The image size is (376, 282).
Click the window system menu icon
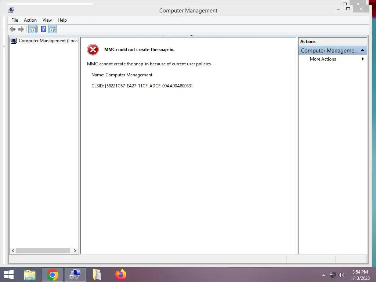(x=11, y=10)
